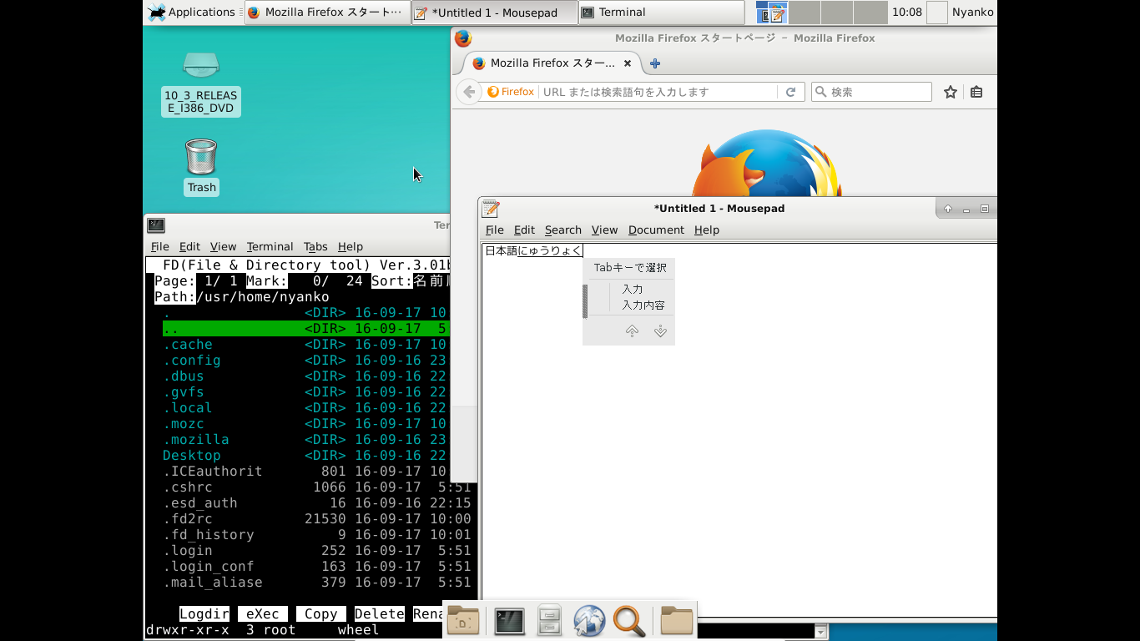Launch Terminal emulator from the dock
Viewport: 1140px width, 641px height.
(509, 621)
